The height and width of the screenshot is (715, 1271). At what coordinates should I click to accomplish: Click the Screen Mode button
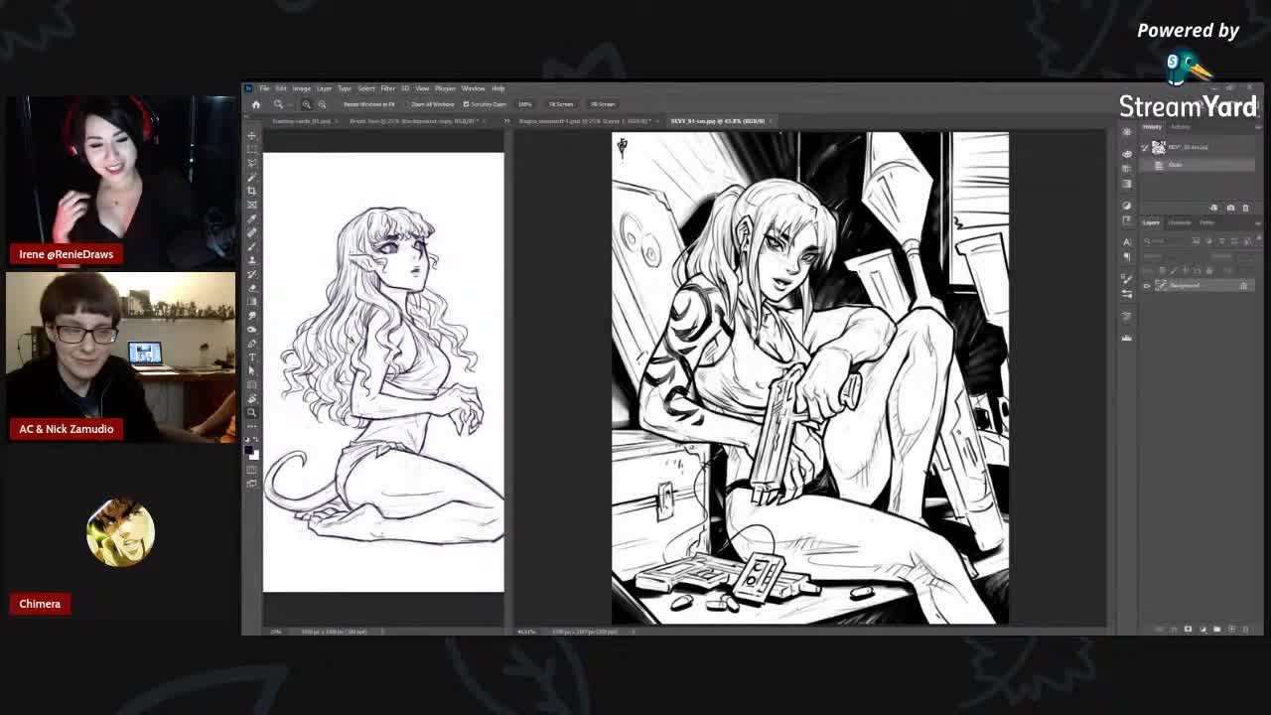pyautogui.click(x=252, y=483)
